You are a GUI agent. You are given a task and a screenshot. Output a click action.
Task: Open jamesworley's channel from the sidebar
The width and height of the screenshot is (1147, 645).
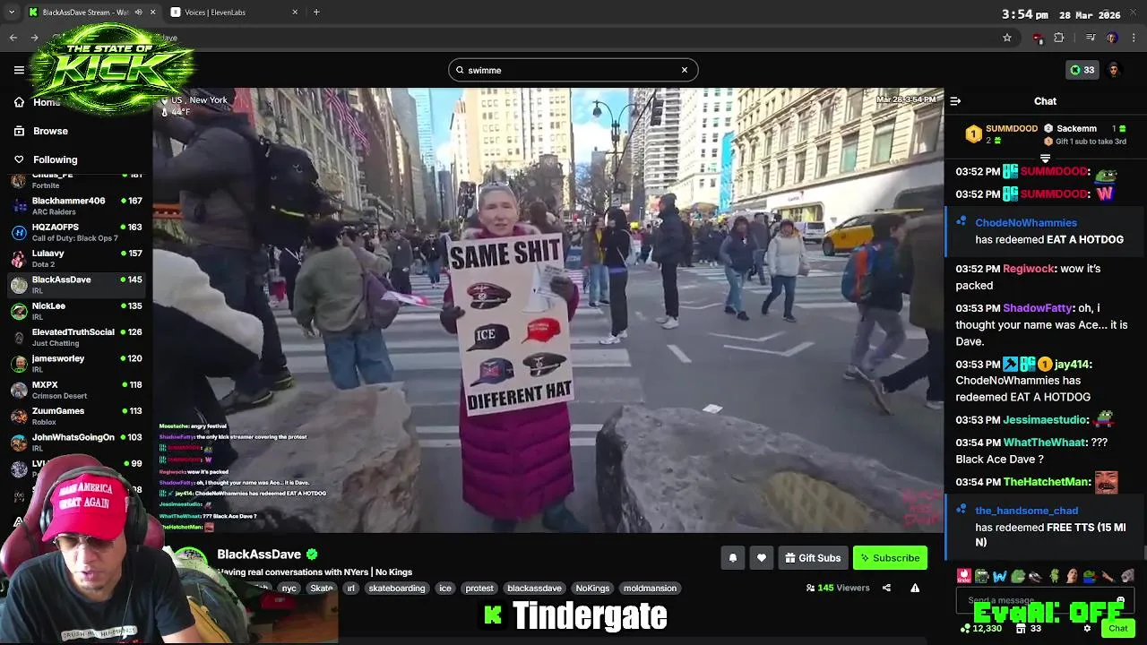[76, 364]
